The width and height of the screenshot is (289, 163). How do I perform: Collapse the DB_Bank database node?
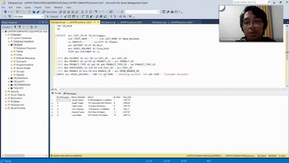click(9, 45)
